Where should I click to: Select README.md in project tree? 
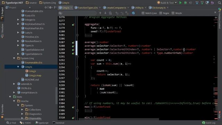coord(32,80)
